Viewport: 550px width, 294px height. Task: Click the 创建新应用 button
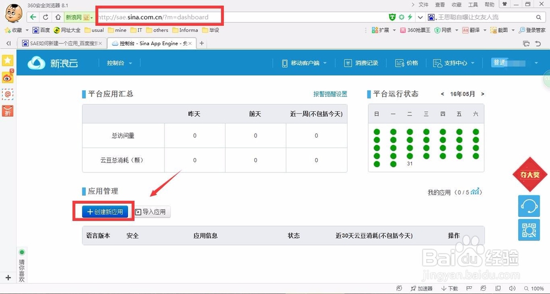pyautogui.click(x=105, y=212)
